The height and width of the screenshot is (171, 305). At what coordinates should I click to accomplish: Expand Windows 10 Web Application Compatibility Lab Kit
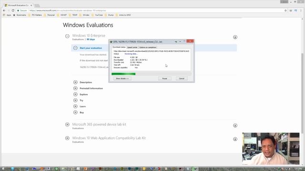(x=67, y=138)
